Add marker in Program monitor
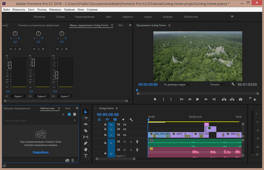 tap(155, 99)
